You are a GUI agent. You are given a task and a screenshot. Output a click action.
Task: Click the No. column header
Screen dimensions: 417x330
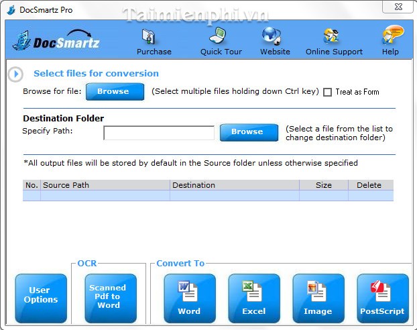(x=32, y=185)
